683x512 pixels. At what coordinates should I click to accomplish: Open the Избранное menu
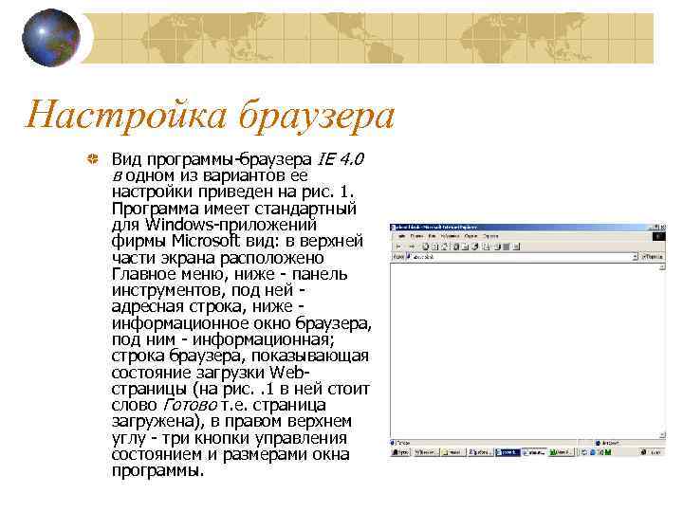pyautogui.click(x=450, y=236)
